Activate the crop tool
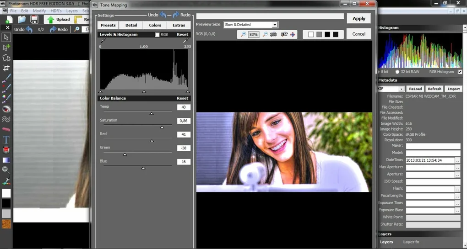 coord(6,68)
